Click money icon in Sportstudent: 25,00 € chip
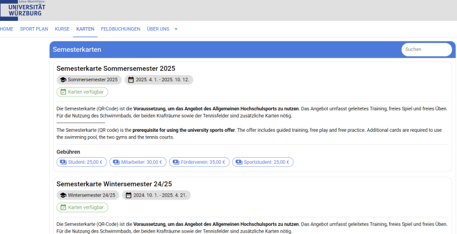The width and height of the screenshot is (457, 234). (x=239, y=162)
